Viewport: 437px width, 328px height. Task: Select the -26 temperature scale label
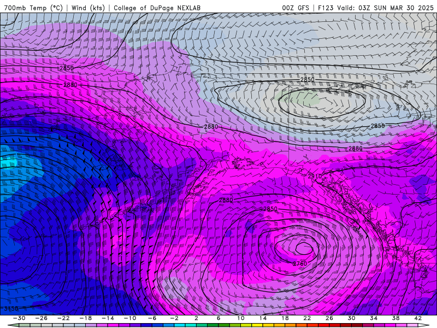point(42,318)
